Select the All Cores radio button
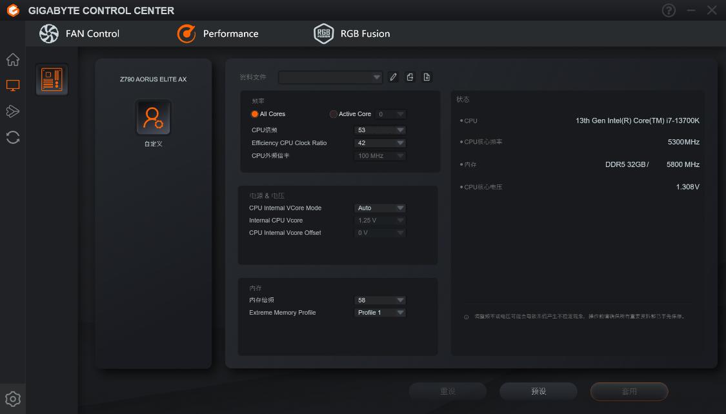This screenshot has width=726, height=414. pos(256,113)
